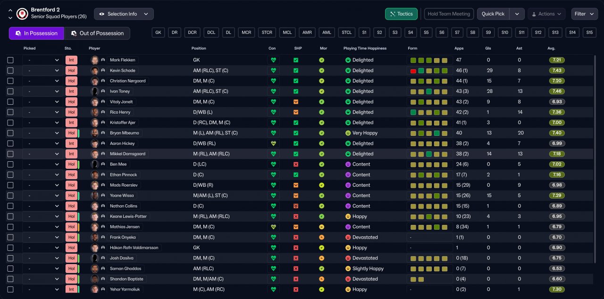
Task: Click Ben Mee's red sharpness icon
Action: 296,165
